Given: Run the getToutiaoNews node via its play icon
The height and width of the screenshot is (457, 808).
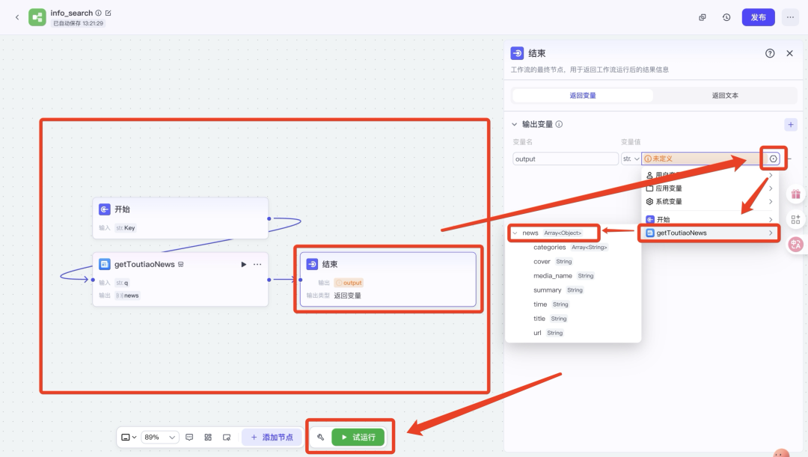Looking at the screenshot, I should (243, 263).
